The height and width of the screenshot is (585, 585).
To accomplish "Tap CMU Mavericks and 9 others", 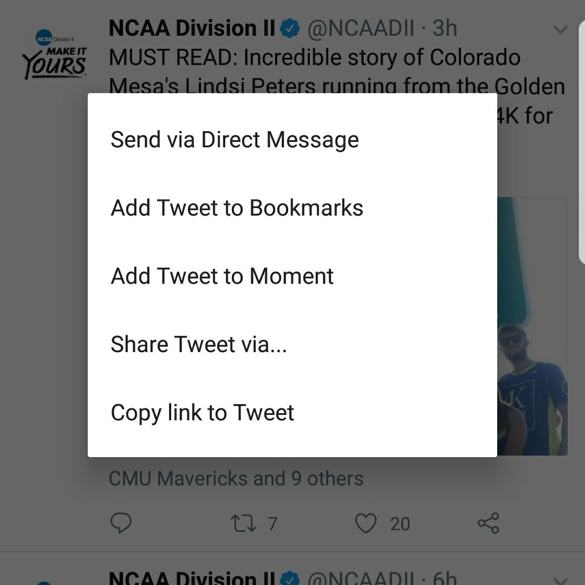I will coord(236,478).
